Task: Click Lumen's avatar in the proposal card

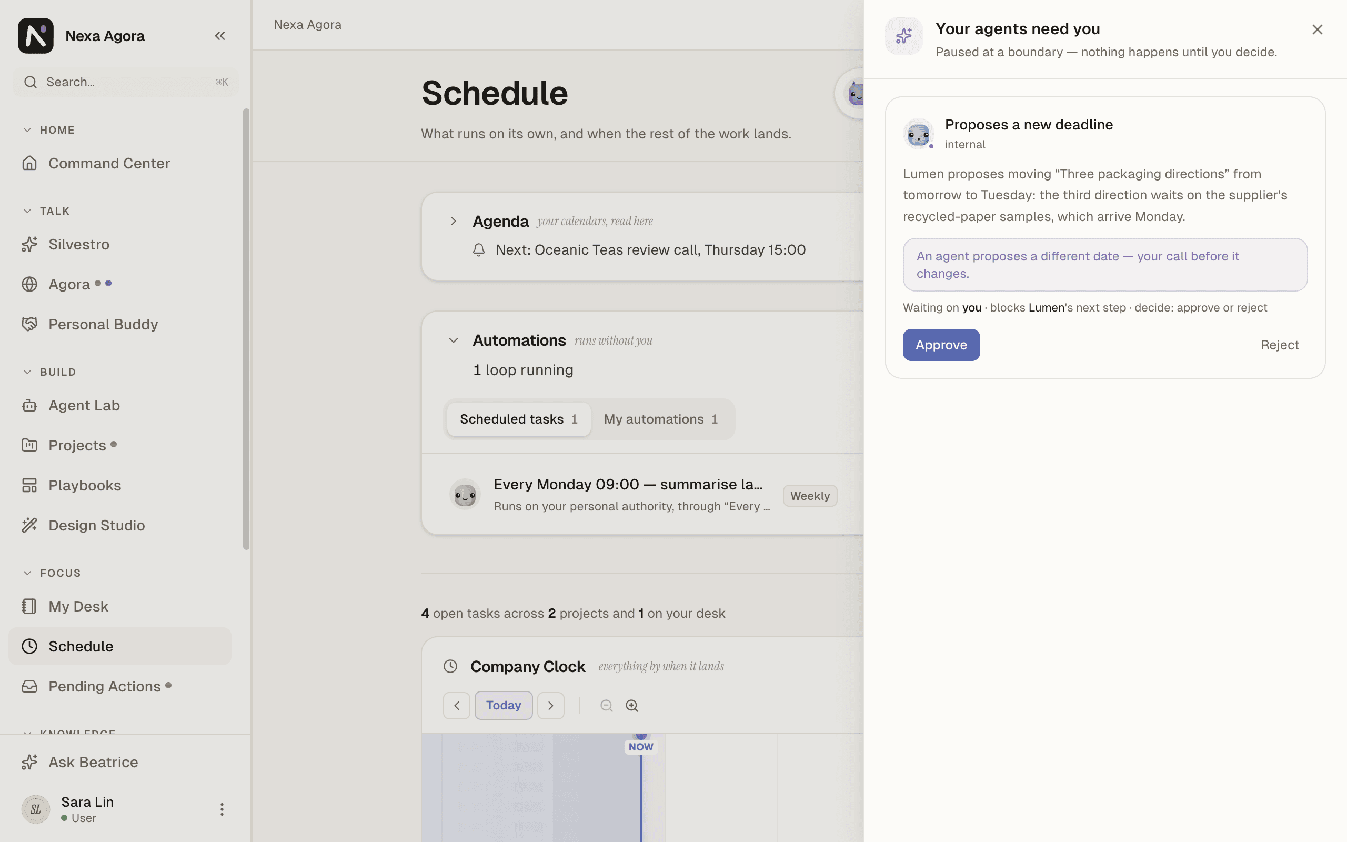Action: pos(918,134)
